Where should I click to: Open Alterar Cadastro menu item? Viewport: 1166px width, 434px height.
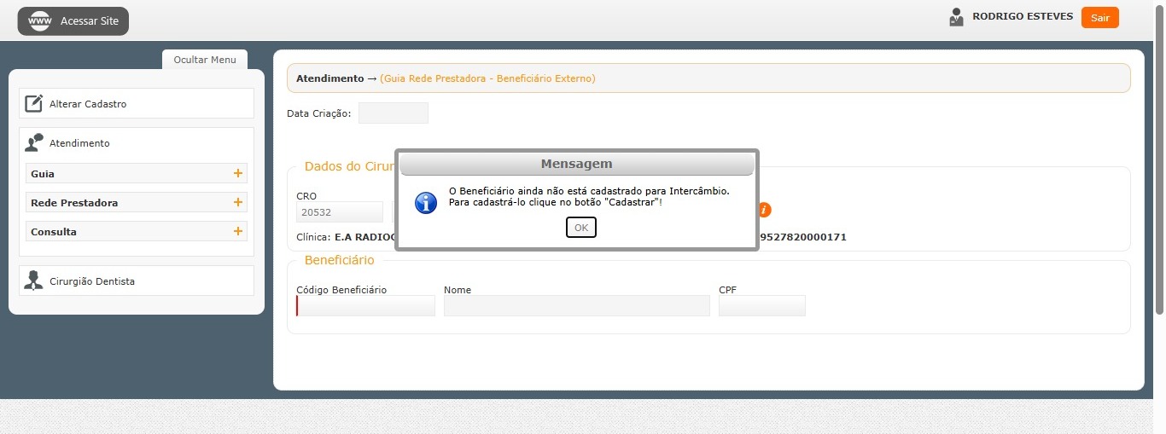click(137, 103)
